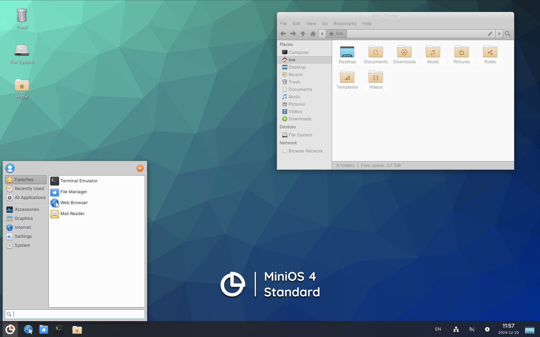Click EN keyboard layout indicator

pos(438,329)
